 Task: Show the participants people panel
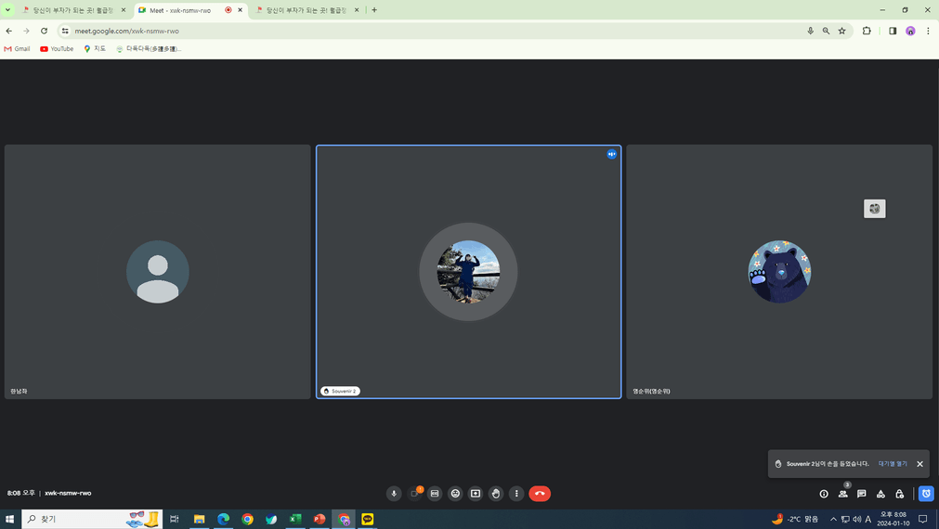point(843,494)
